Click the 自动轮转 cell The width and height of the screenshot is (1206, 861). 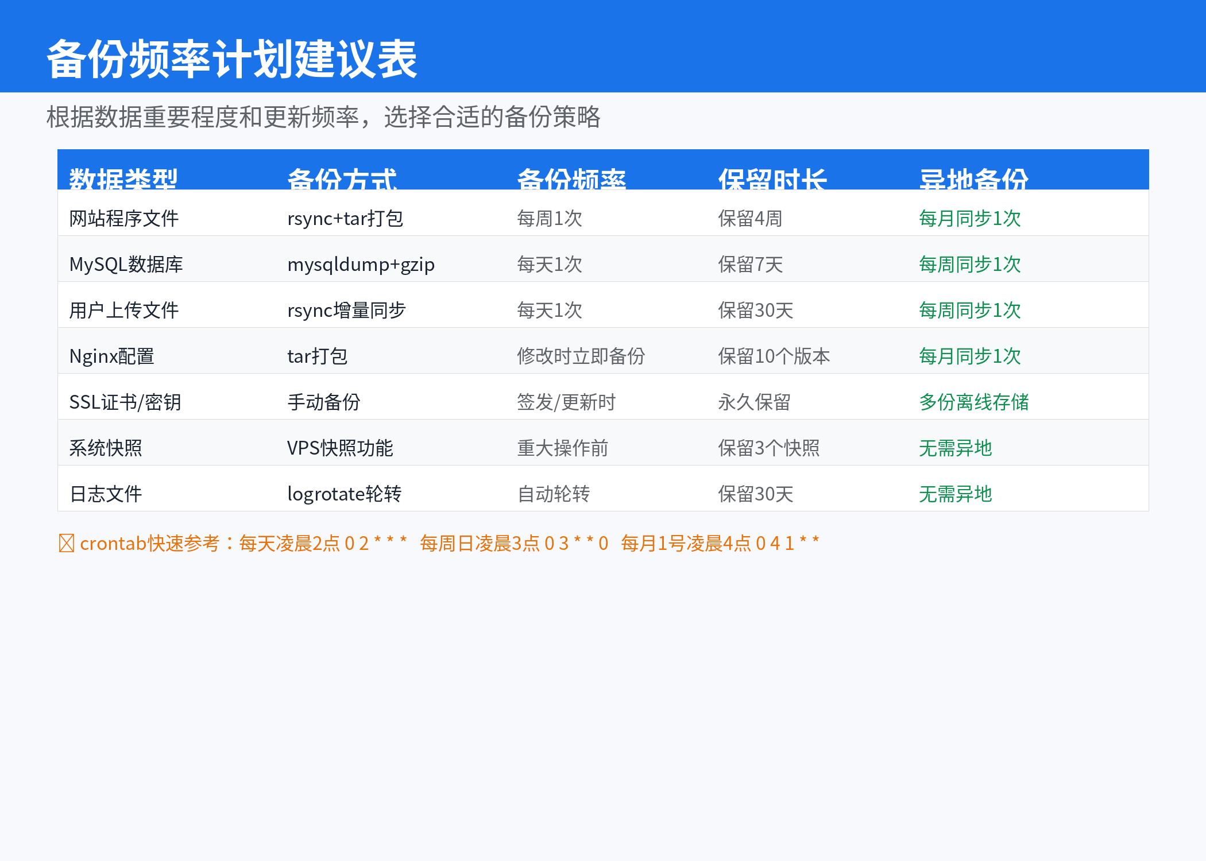[554, 494]
